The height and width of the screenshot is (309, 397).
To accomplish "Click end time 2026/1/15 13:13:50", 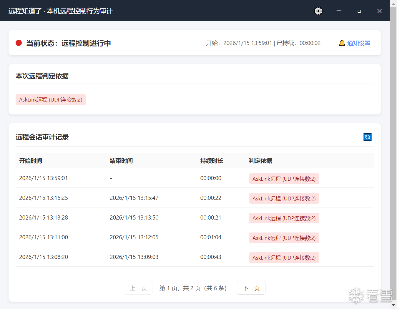I will (134, 217).
